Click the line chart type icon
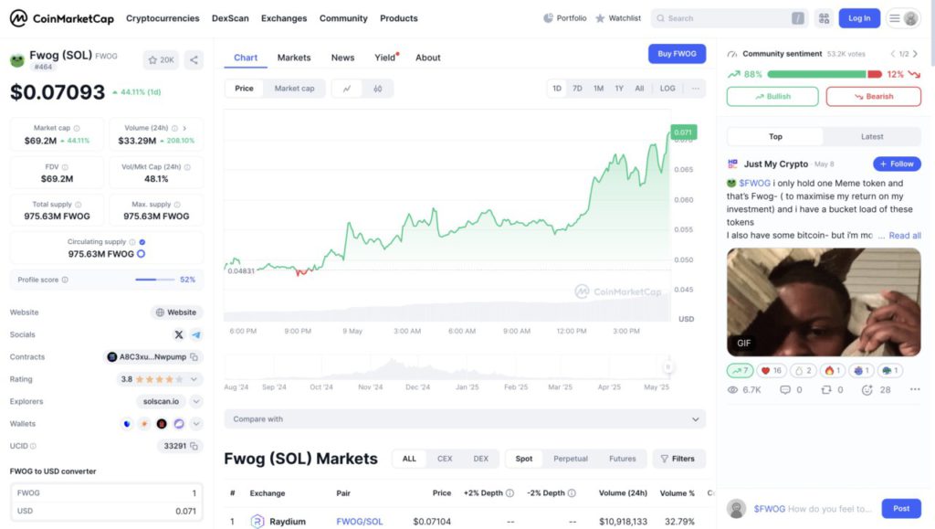 [x=347, y=89]
